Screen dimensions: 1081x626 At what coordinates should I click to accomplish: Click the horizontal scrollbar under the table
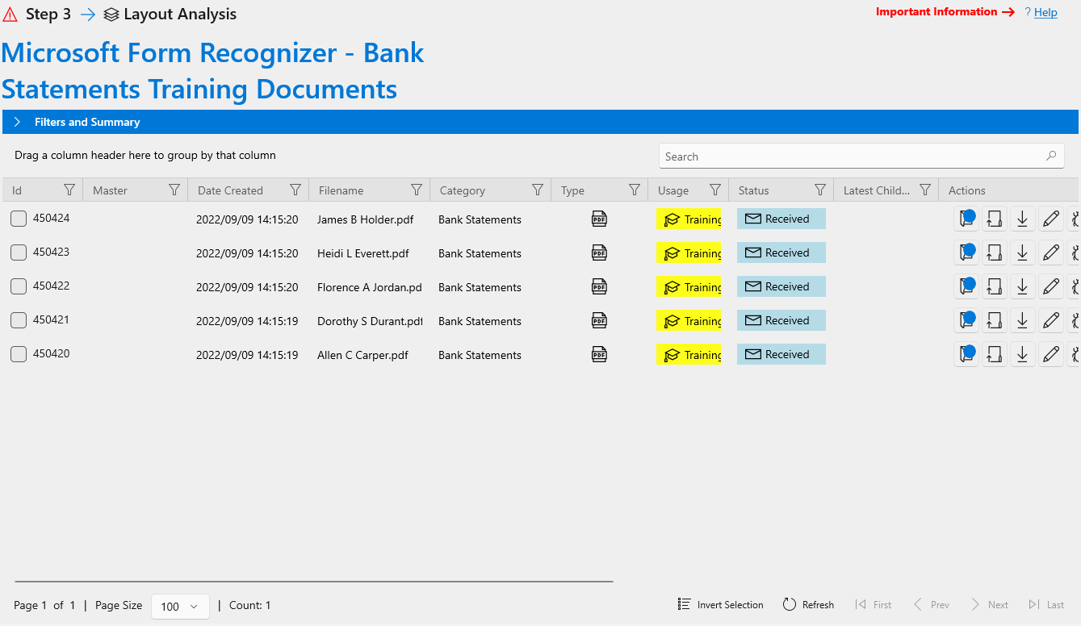point(314,581)
